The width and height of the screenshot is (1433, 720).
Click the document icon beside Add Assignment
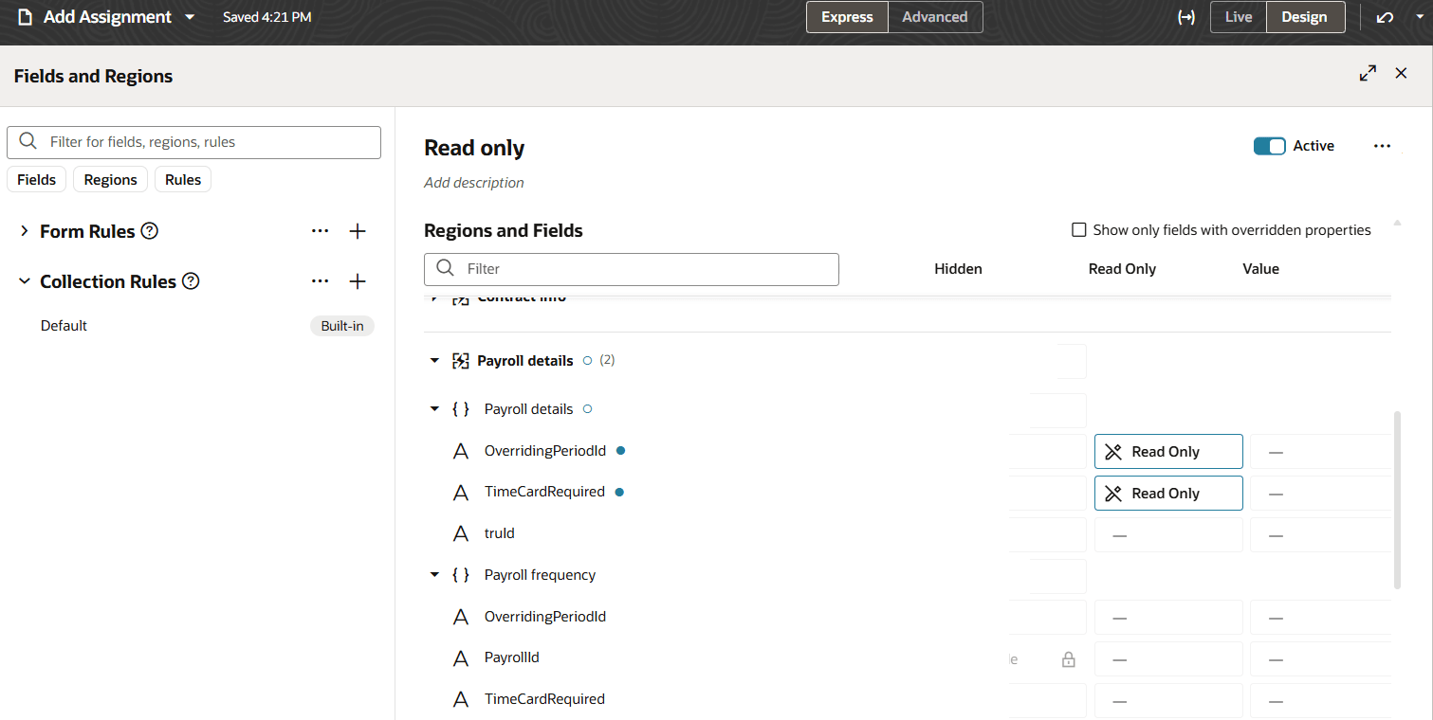(24, 16)
